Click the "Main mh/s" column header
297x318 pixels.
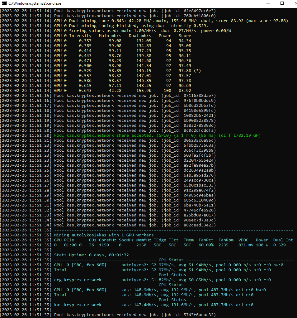click(x=110, y=36)
